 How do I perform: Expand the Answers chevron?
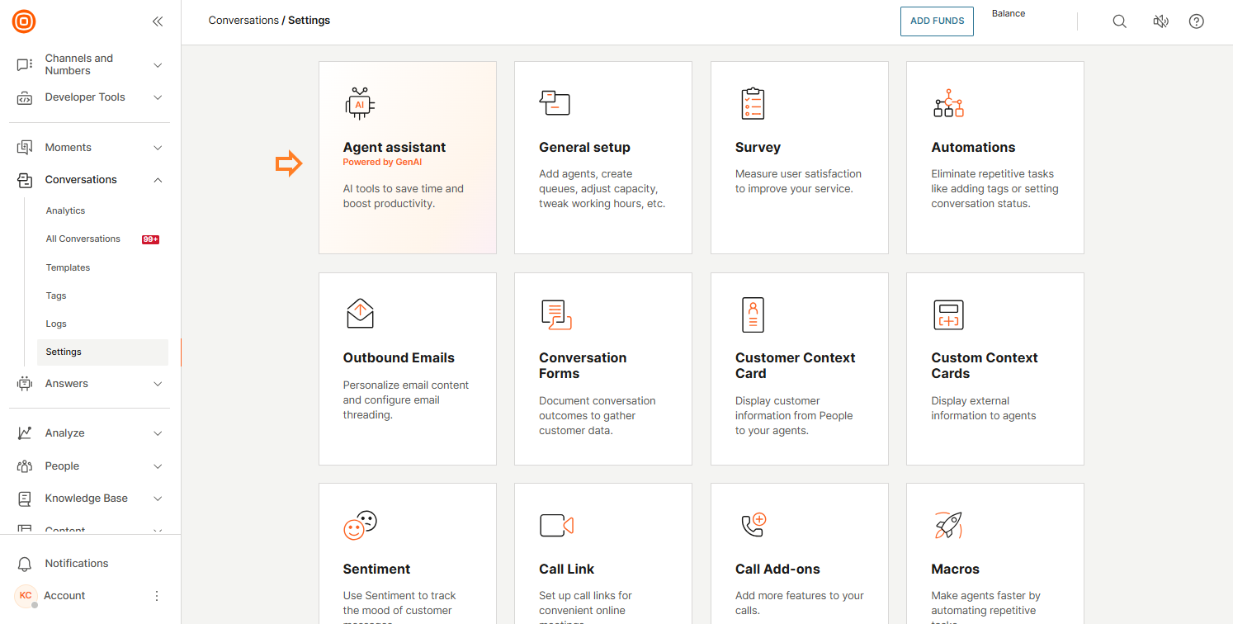[158, 384]
